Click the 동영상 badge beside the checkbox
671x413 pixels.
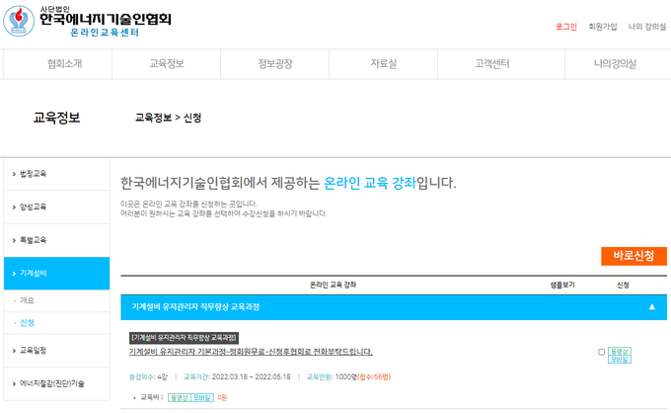click(x=620, y=352)
